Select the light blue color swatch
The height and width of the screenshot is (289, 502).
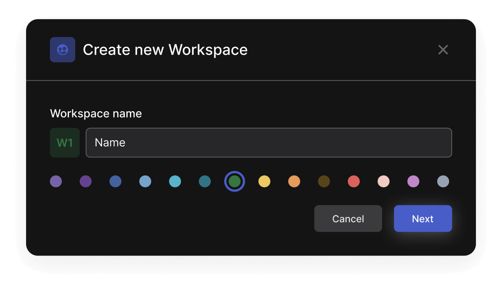(145, 182)
